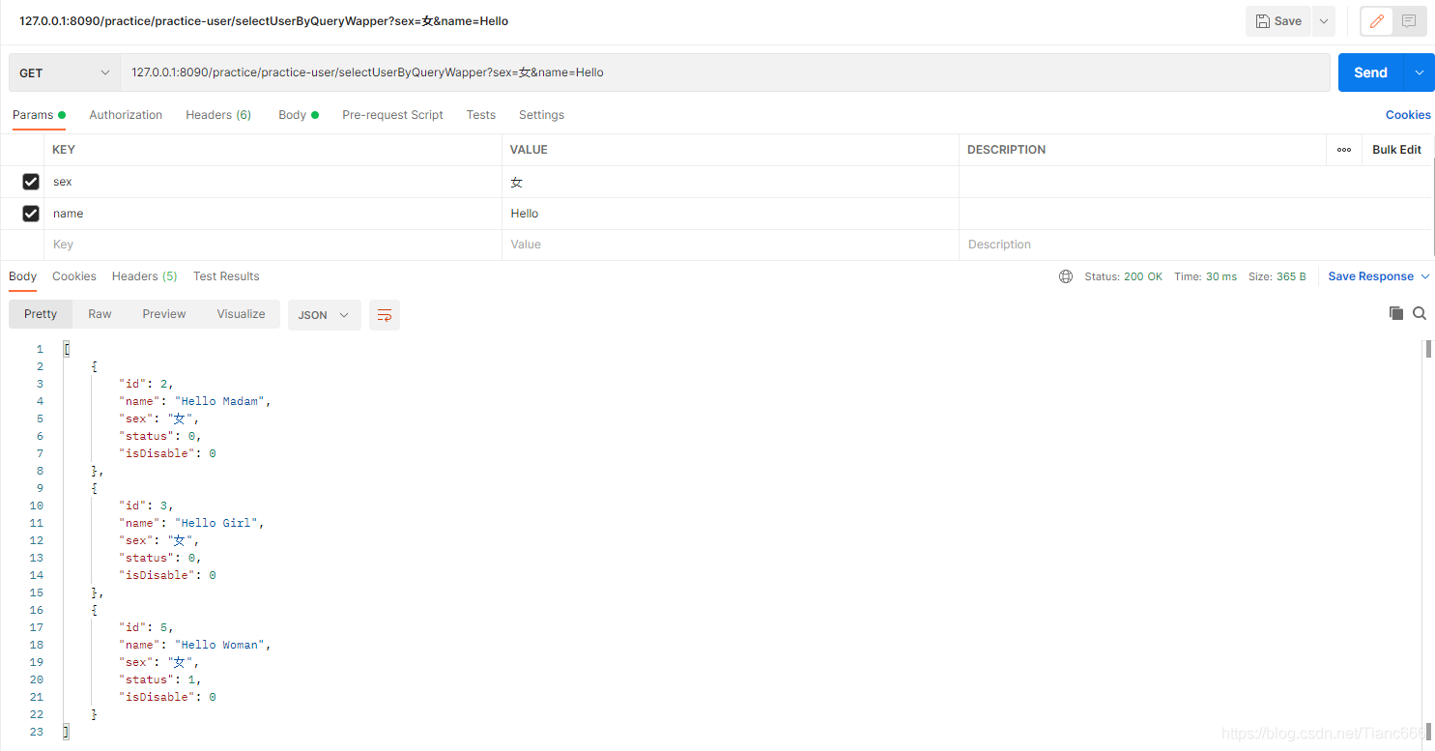Click line number 23 in gutter
Screen dimensions: 1435x751
pos(37,732)
